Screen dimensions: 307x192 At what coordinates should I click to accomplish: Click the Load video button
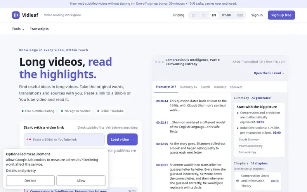[122, 140]
